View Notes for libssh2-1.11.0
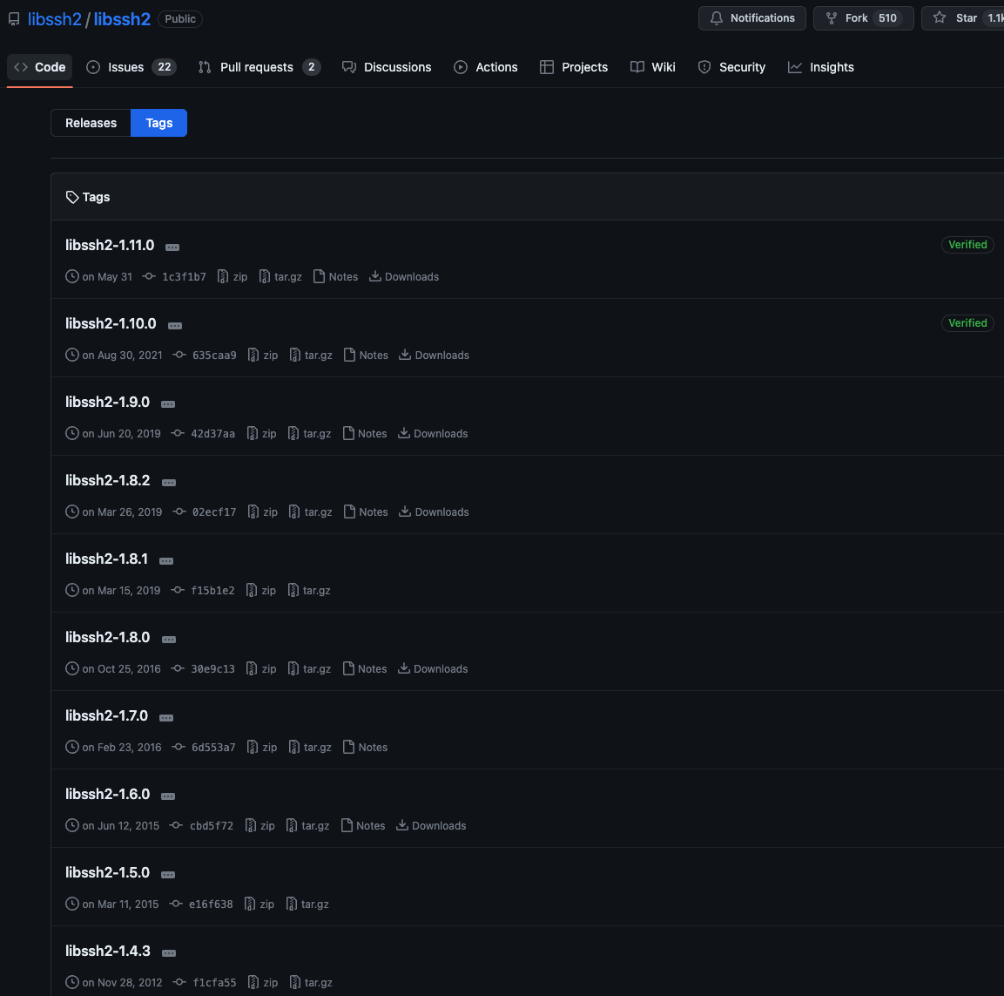The width and height of the screenshot is (1004, 996). point(335,277)
